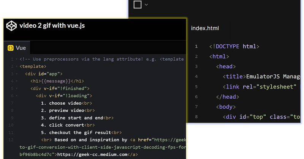Tick the square checkbox above index.html

(x=138, y=5)
